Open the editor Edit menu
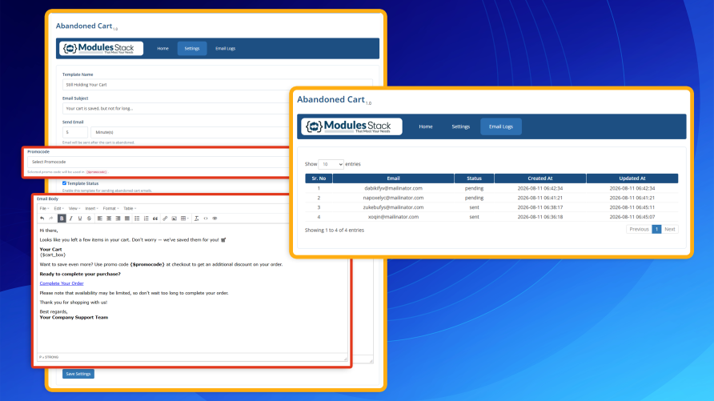 click(x=58, y=208)
